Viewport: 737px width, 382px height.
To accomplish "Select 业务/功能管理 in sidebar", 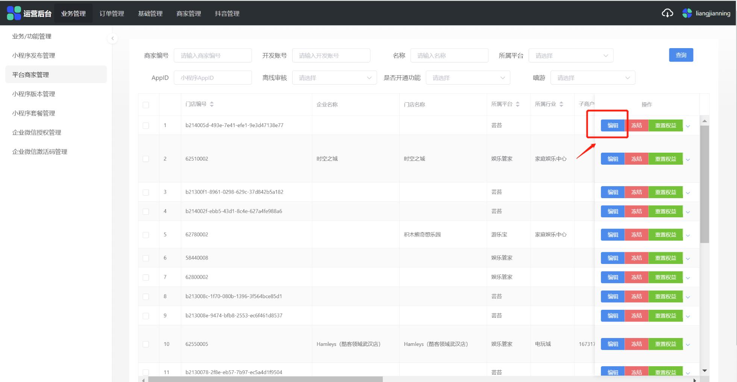I will 56,36.
